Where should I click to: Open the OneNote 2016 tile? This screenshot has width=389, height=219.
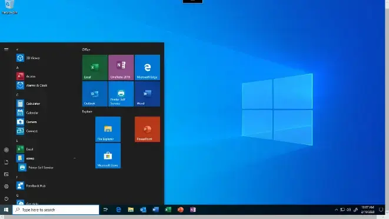(121, 68)
